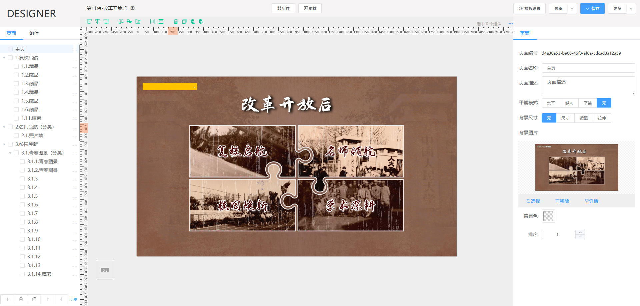Open the dropdown arrow beside 预览
Viewport: 640px width, 306px height.
[572, 8]
